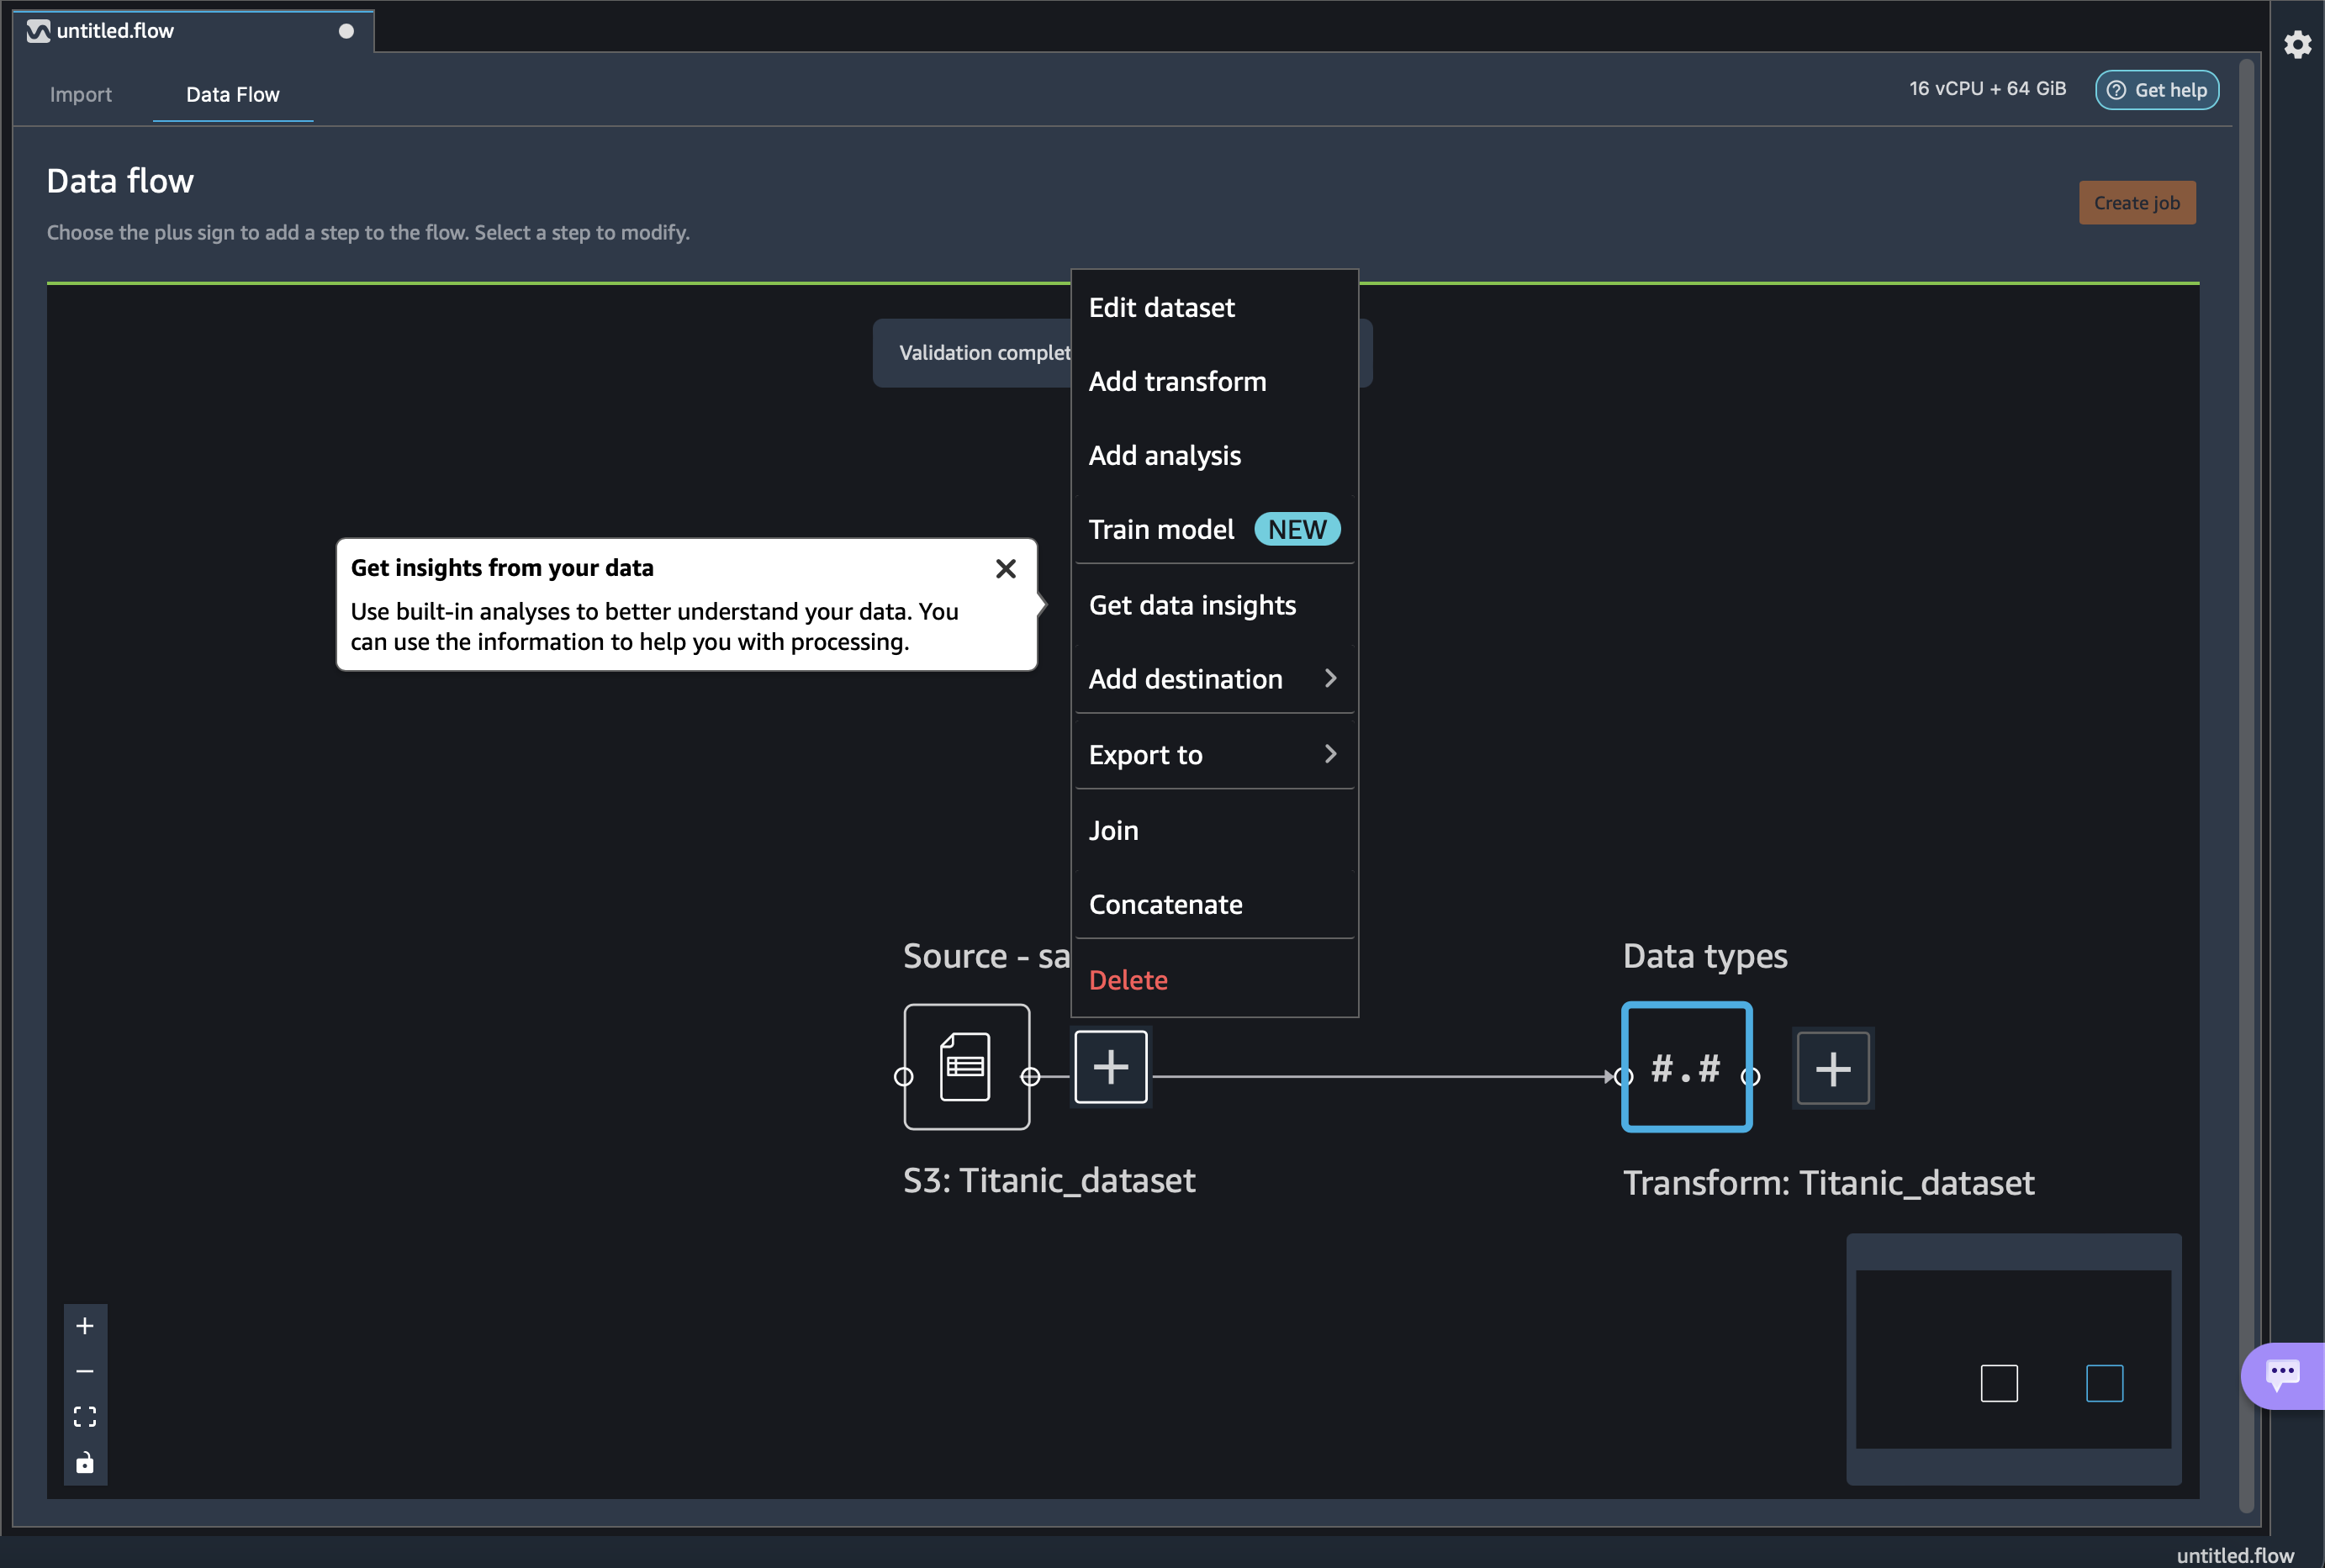Zoom out on the flow canvas
Image resolution: width=2325 pixels, height=1568 pixels.
85,1371
